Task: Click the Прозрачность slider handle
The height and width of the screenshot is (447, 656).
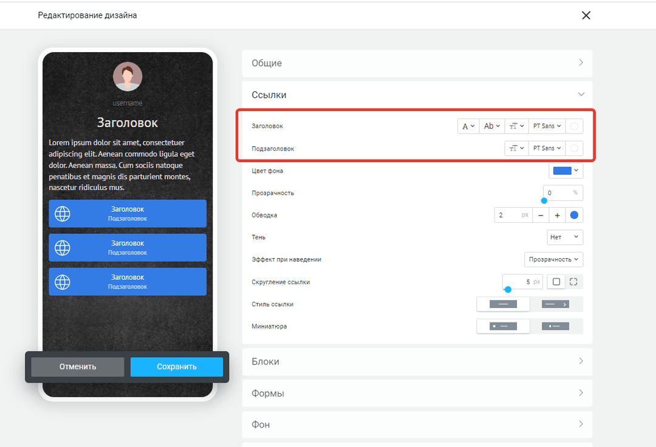Action: coord(544,200)
